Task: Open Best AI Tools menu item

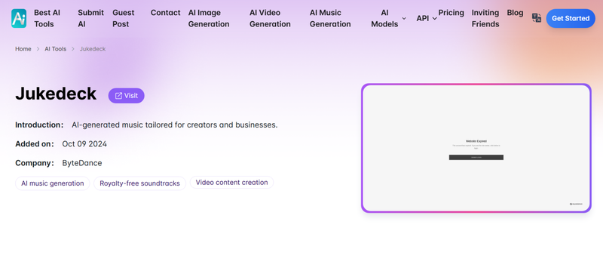Action: tap(47, 19)
